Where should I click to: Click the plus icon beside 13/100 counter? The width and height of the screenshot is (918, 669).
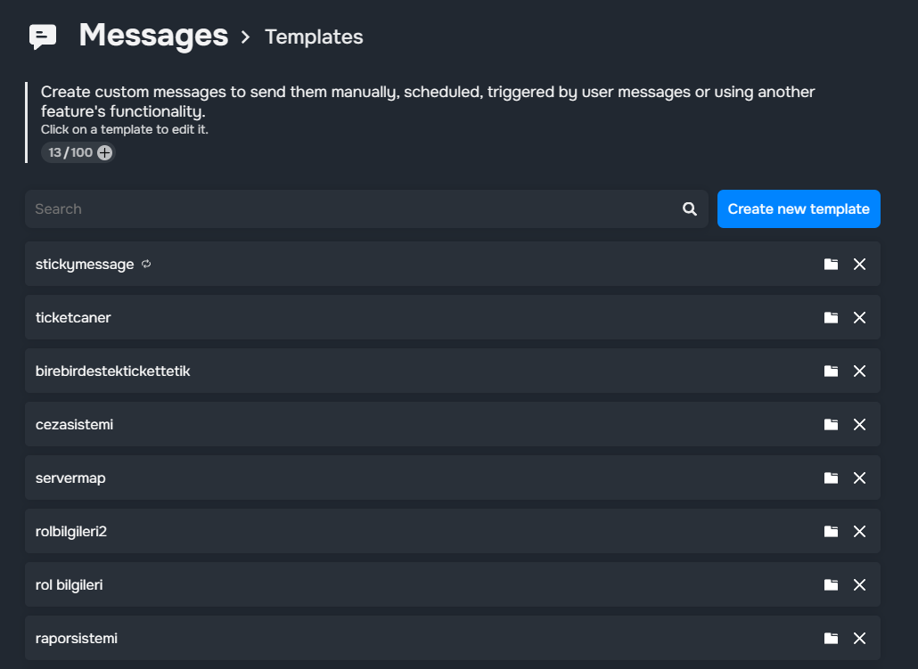pos(105,152)
